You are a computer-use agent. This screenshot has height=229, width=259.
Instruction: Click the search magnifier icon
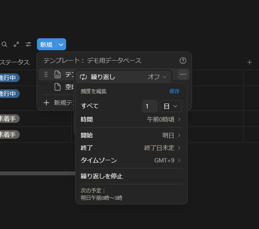4,44
